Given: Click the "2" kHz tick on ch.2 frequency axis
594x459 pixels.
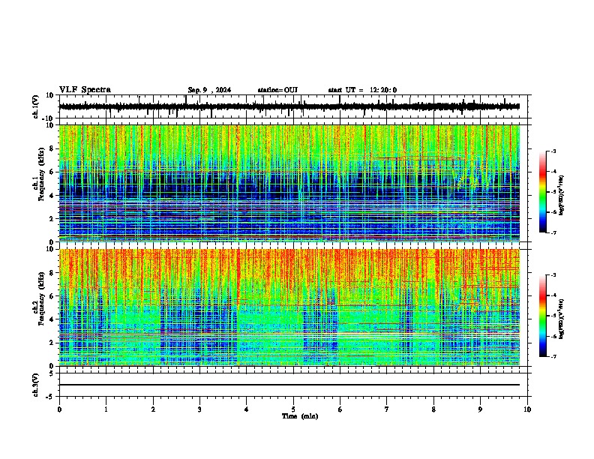Looking at the screenshot, I should 52,343.
